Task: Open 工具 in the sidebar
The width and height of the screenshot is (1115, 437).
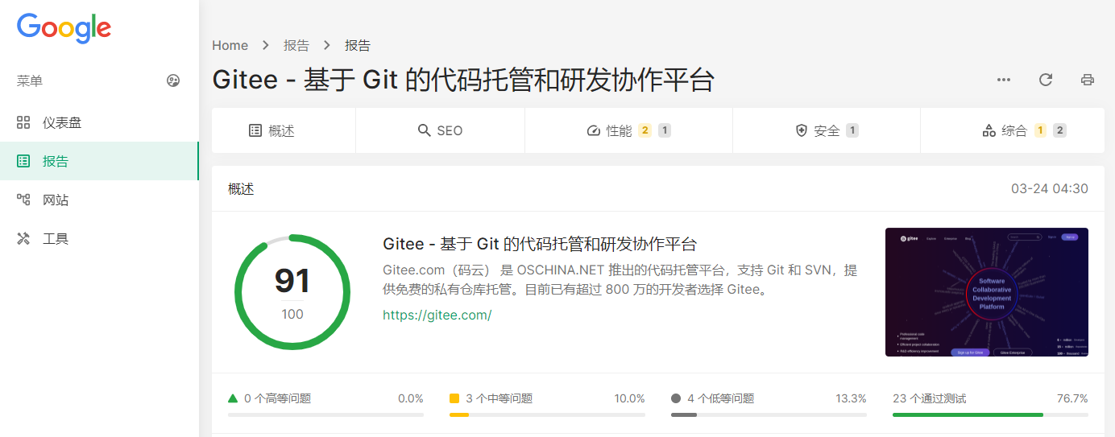Action: [x=99, y=238]
